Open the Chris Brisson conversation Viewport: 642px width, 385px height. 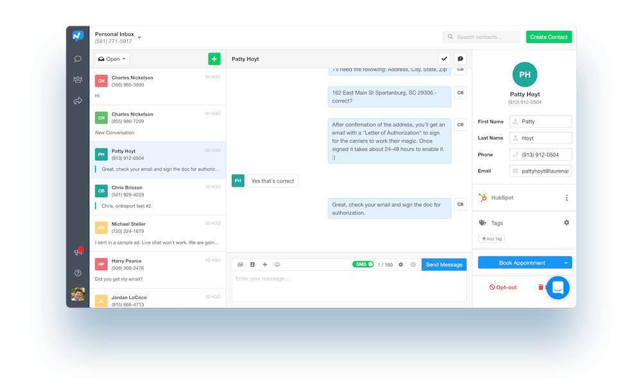click(x=158, y=196)
